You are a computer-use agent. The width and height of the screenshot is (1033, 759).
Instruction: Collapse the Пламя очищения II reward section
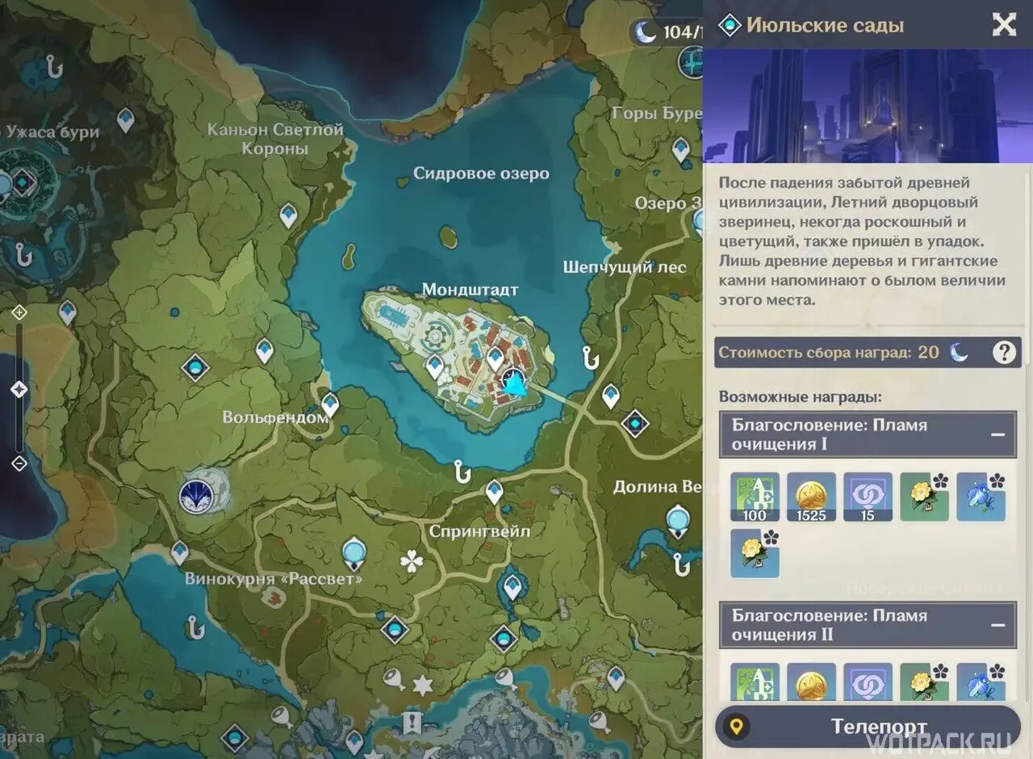coord(998,625)
